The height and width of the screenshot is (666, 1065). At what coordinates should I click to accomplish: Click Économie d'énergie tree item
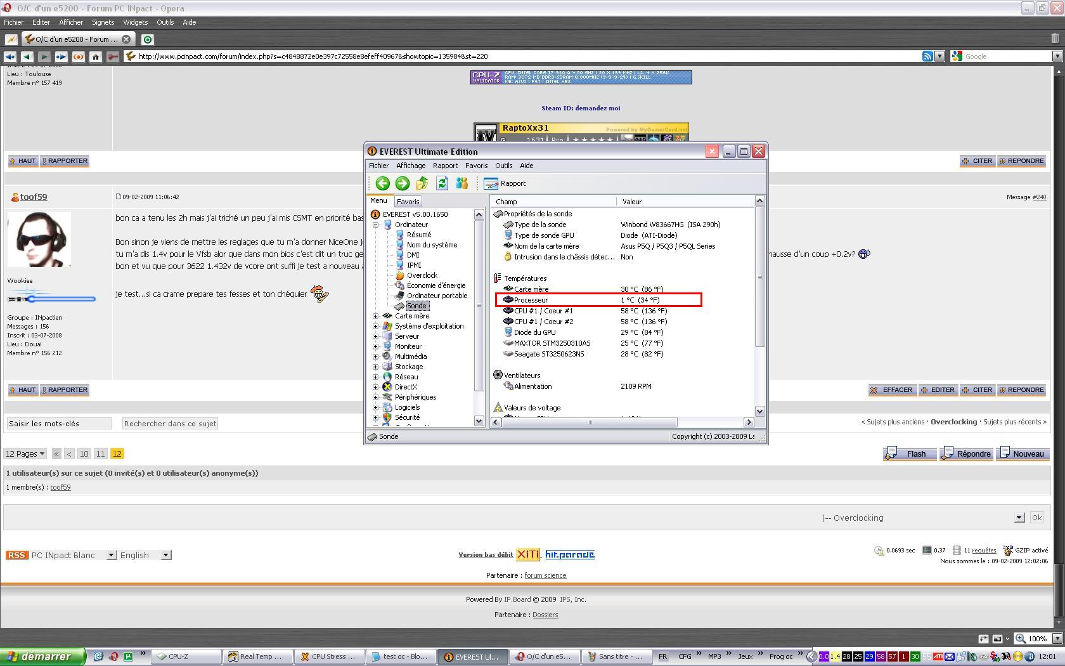point(436,285)
